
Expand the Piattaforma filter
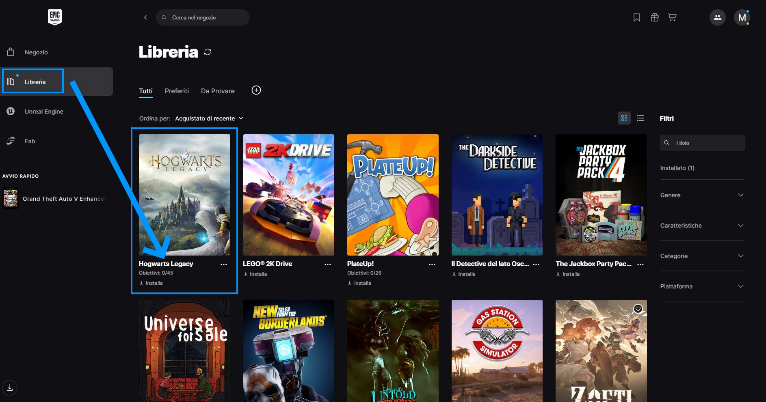pyautogui.click(x=702, y=286)
